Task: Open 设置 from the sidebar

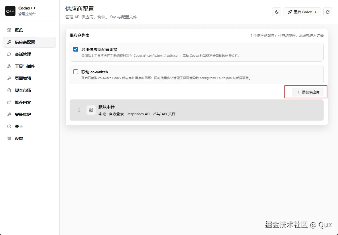Action: pyautogui.click(x=29, y=138)
